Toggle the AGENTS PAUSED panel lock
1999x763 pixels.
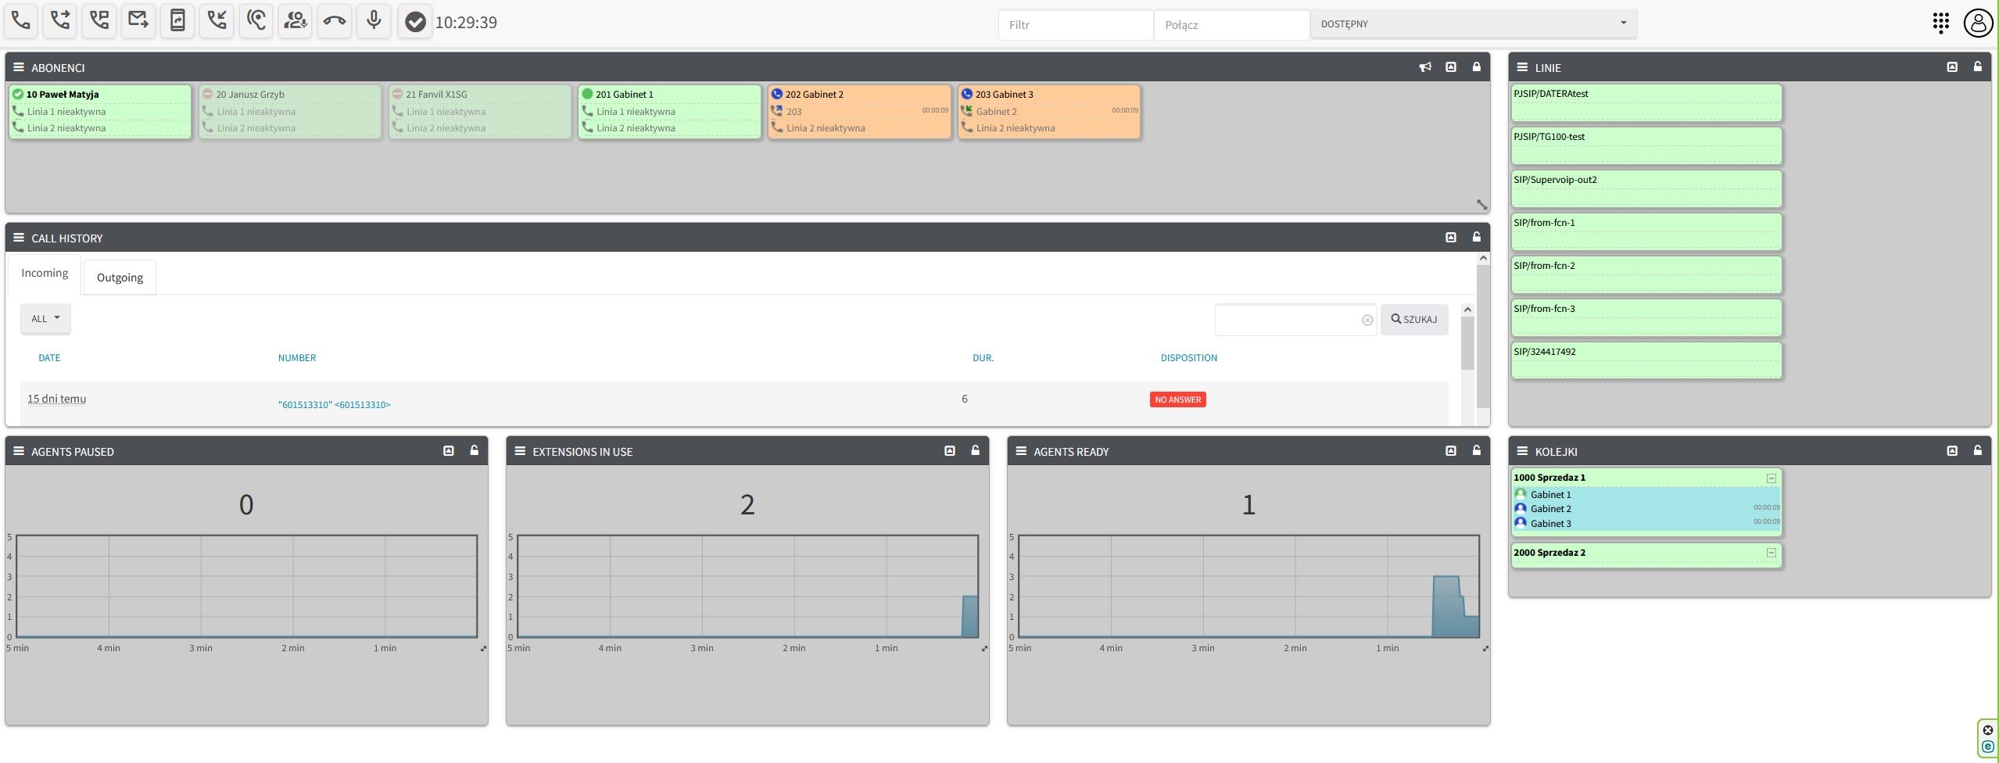pos(475,450)
